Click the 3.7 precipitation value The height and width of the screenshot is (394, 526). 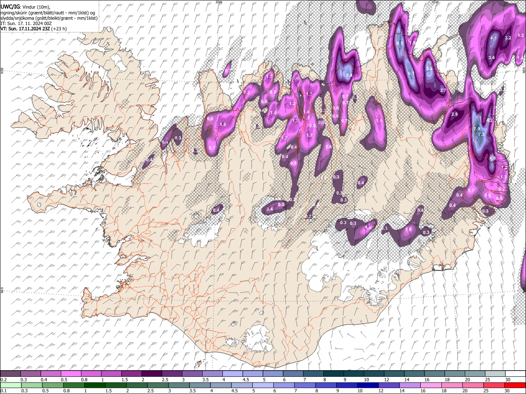pyautogui.click(x=443, y=90)
